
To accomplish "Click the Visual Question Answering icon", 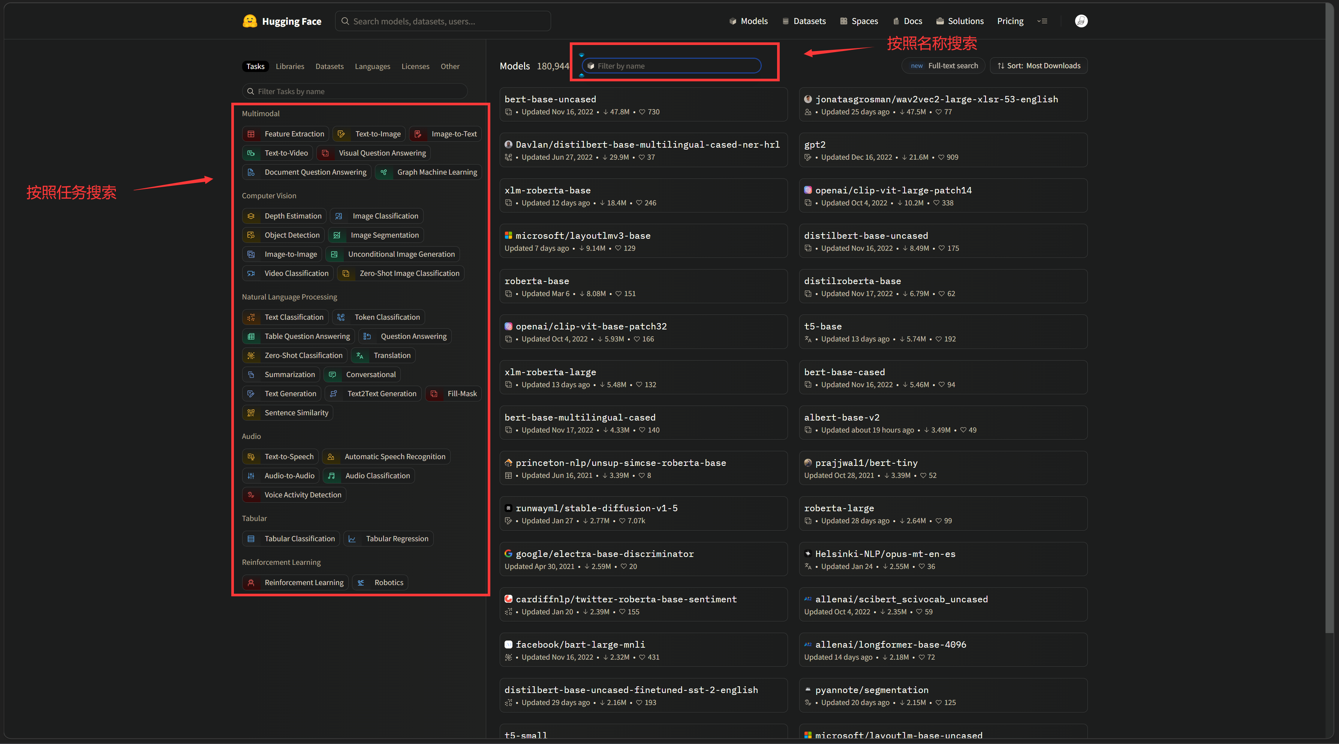I will pos(325,153).
